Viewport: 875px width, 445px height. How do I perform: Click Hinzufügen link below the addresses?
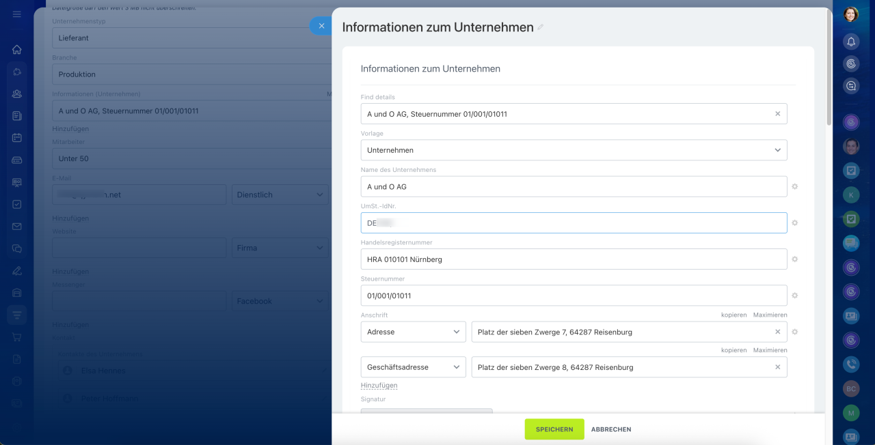[x=379, y=386]
